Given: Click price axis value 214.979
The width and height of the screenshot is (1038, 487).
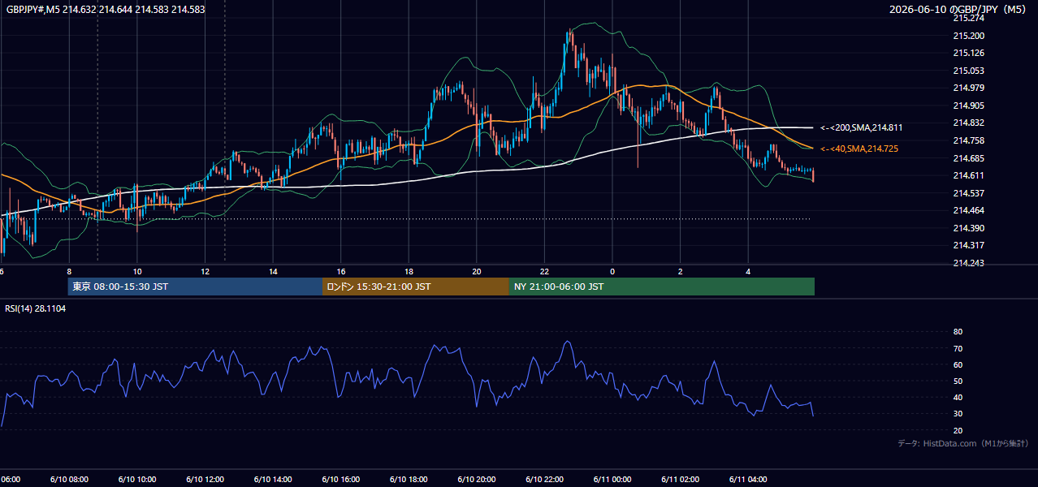Looking at the screenshot, I should click(968, 88).
